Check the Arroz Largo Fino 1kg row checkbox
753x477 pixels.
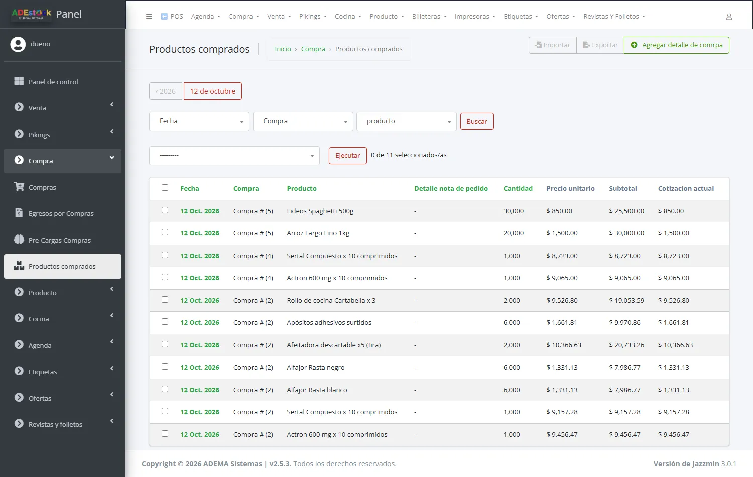point(165,232)
